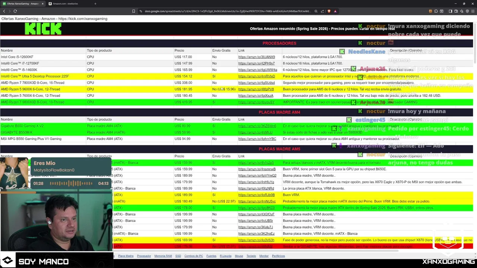
Task: Open the Placa Madre sheet tab
Action: click(x=126, y=256)
